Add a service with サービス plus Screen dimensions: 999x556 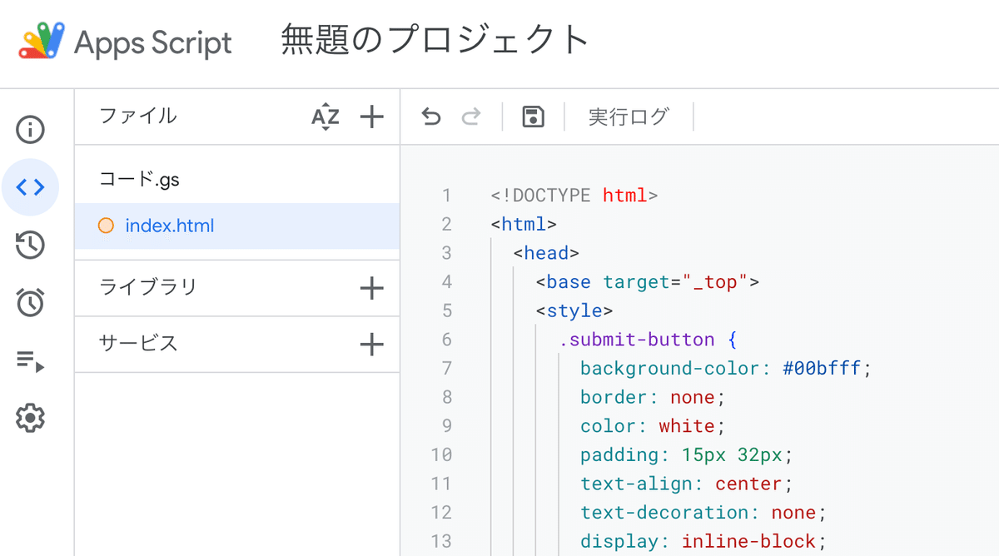pyautogui.click(x=371, y=344)
